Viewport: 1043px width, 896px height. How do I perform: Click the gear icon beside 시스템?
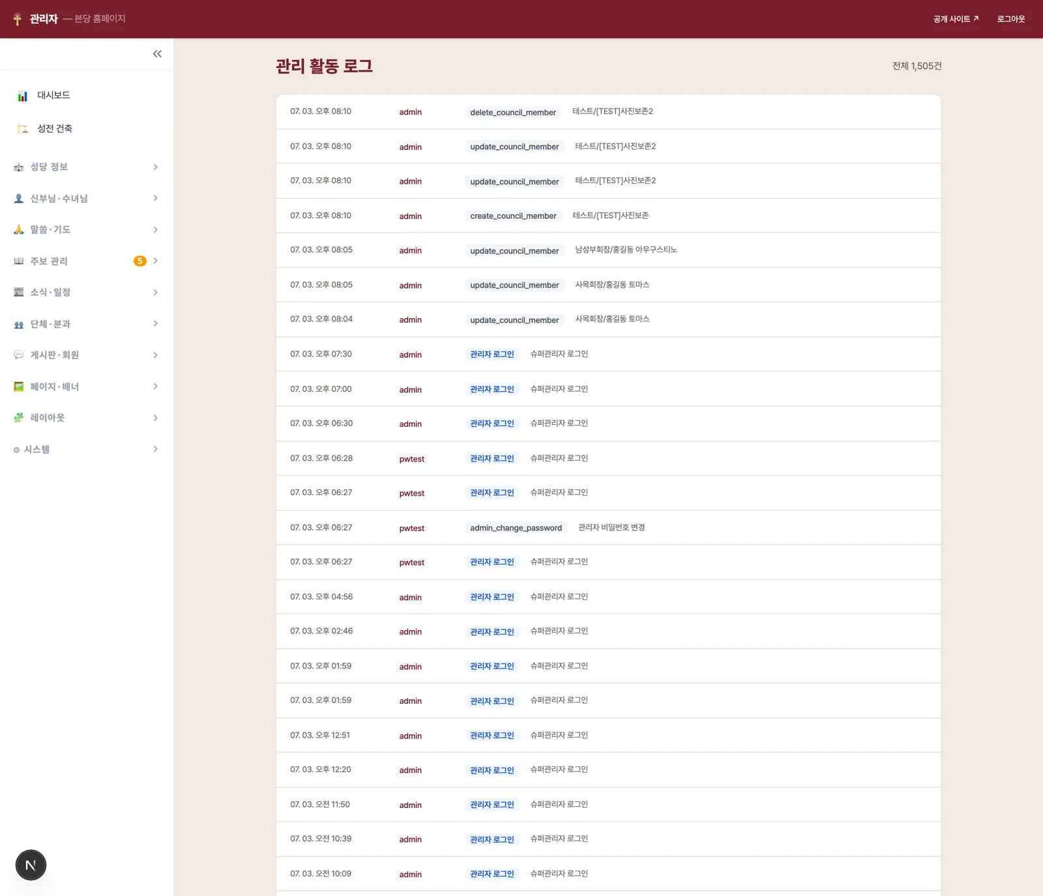pos(16,450)
